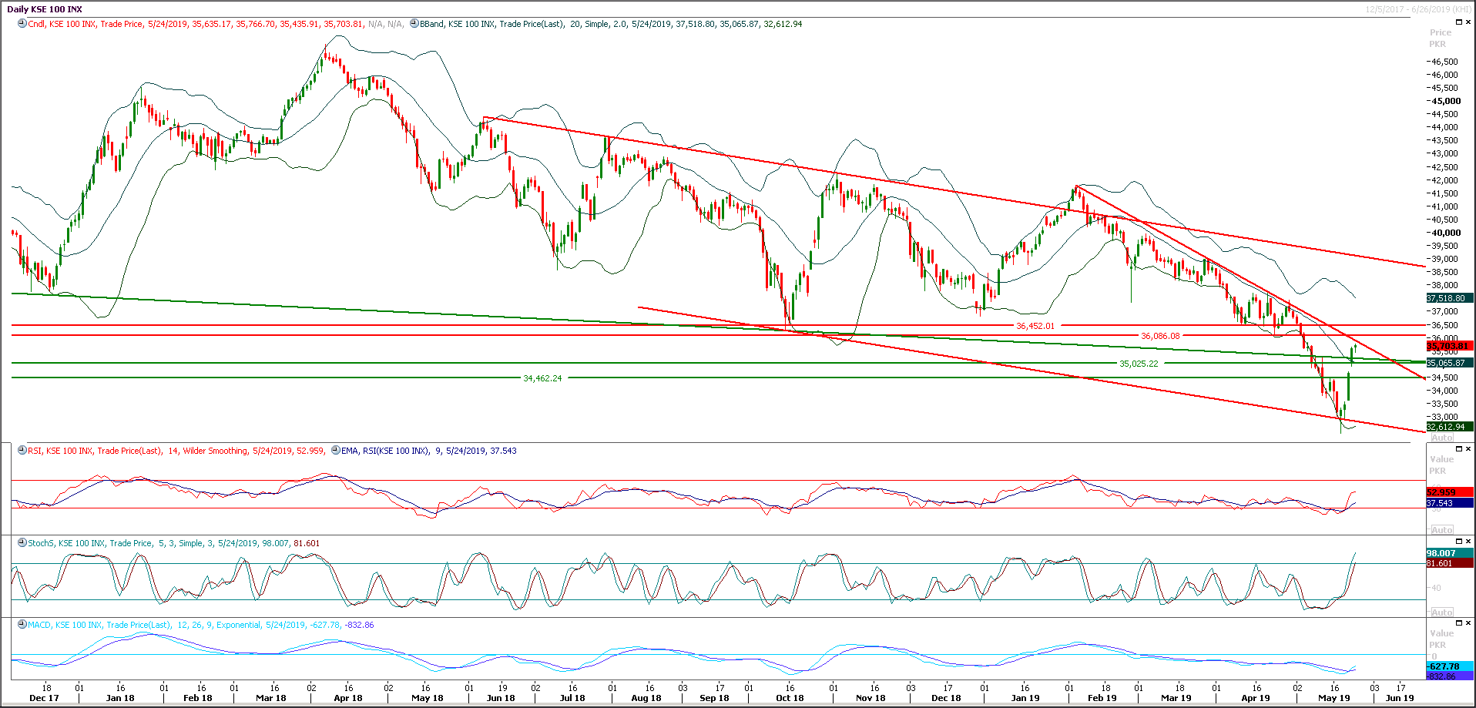Click the red 35,703.81 last price tag
This screenshot has height=708, width=1476.
point(1446,346)
